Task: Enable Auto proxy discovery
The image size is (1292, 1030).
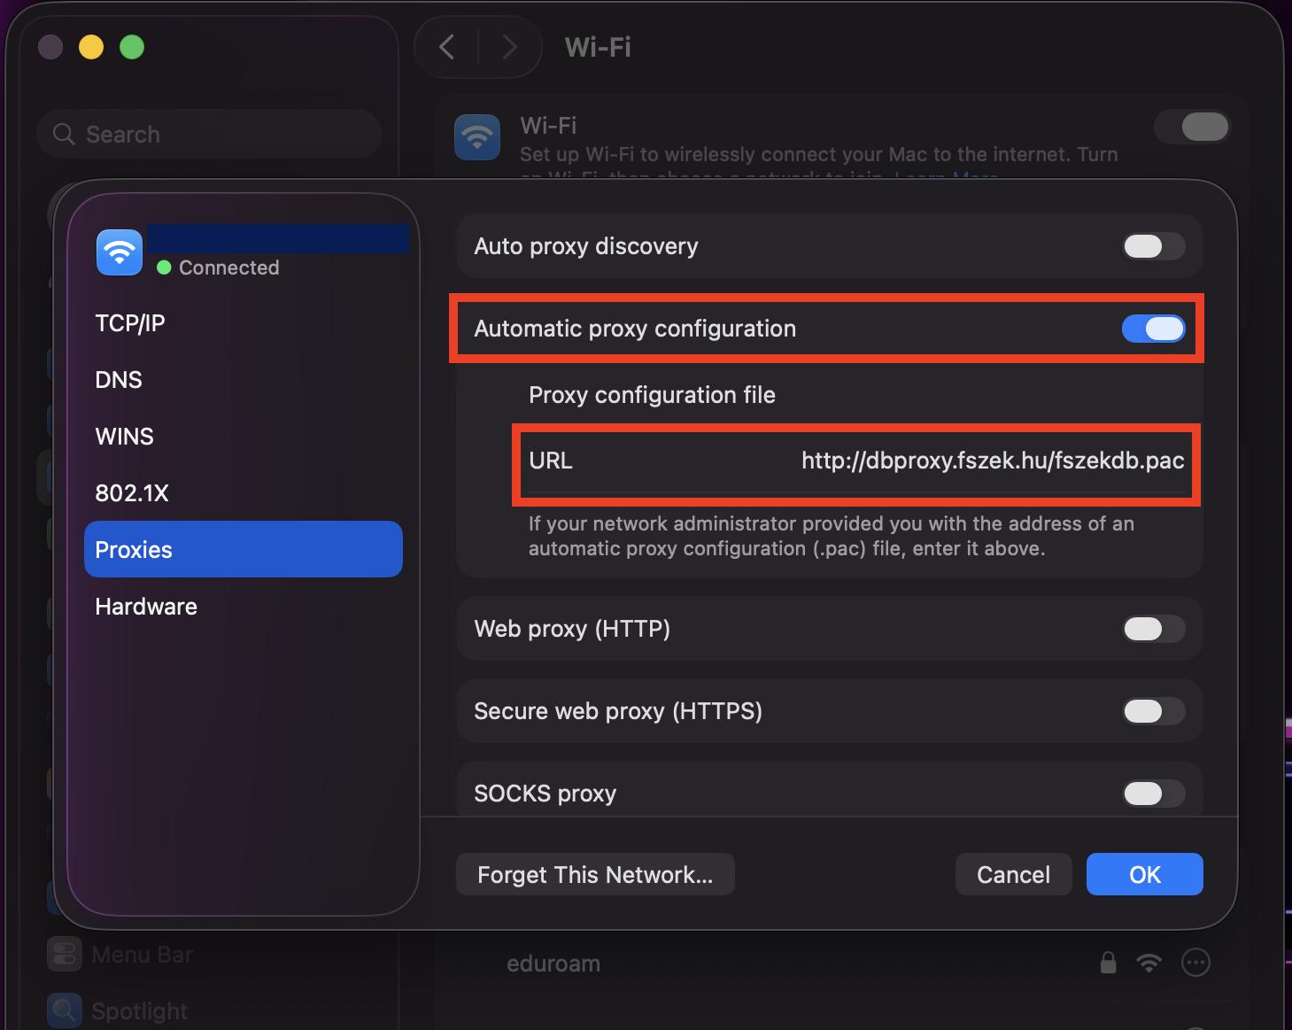Action: click(1153, 246)
